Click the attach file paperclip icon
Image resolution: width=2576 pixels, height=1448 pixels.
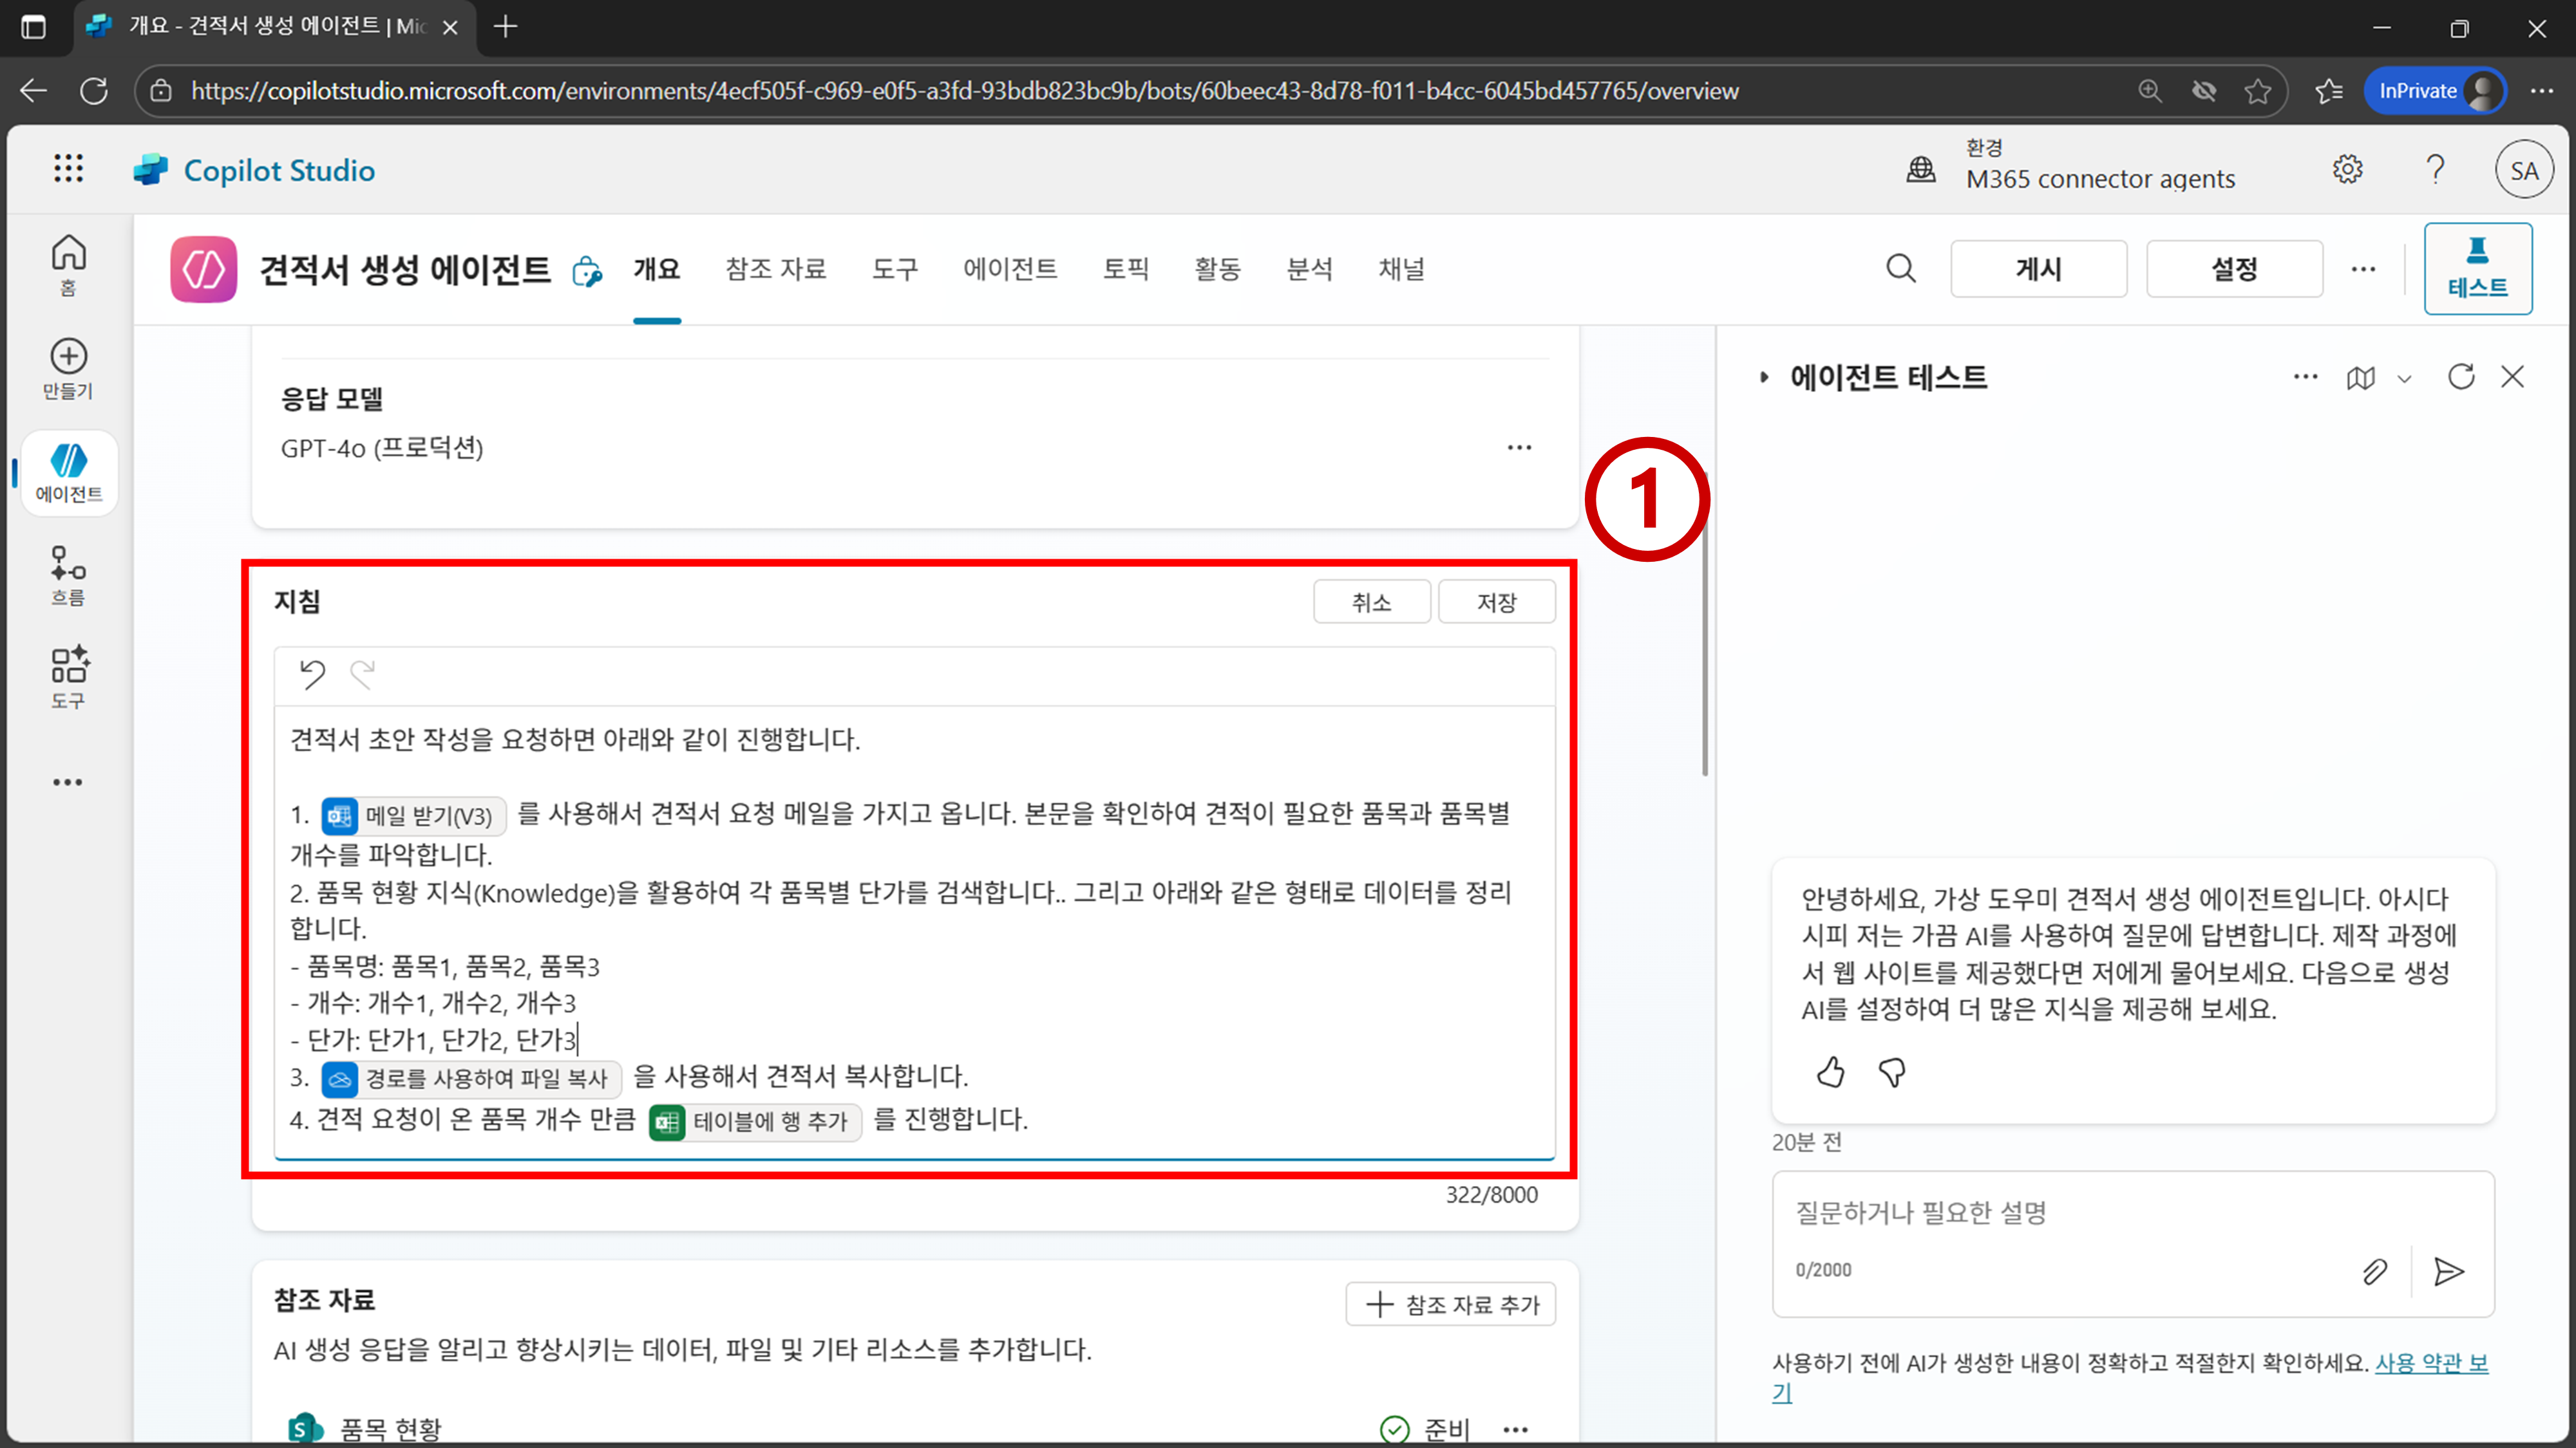pos(2375,1271)
